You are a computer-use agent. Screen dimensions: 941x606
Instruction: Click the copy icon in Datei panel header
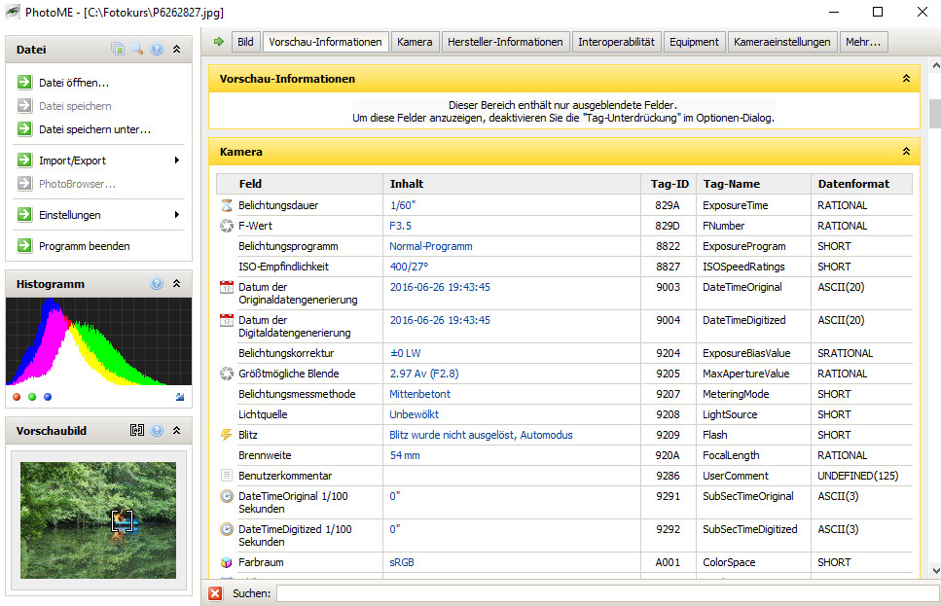pos(118,50)
